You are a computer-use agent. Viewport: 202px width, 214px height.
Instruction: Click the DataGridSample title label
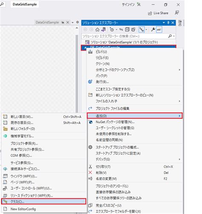tap(25, 4)
